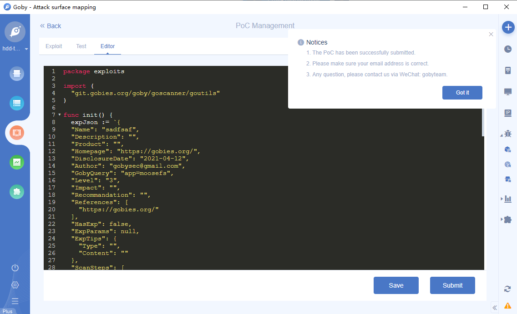The height and width of the screenshot is (314, 517).
Task: Select the green extensions icon in left sidebar
Action: (16, 192)
